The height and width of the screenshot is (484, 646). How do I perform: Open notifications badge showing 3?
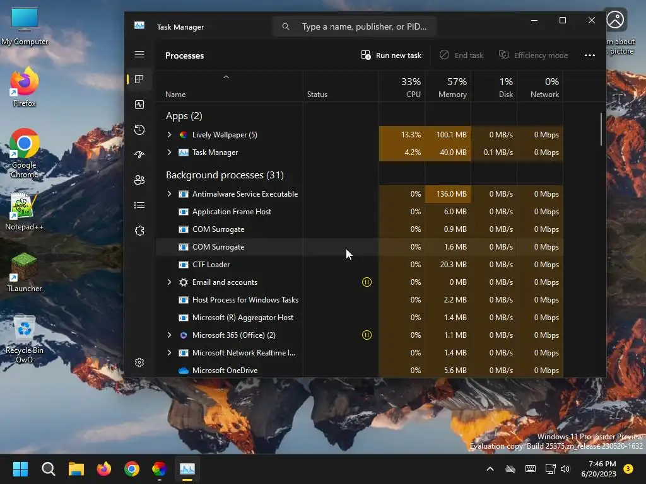628,469
